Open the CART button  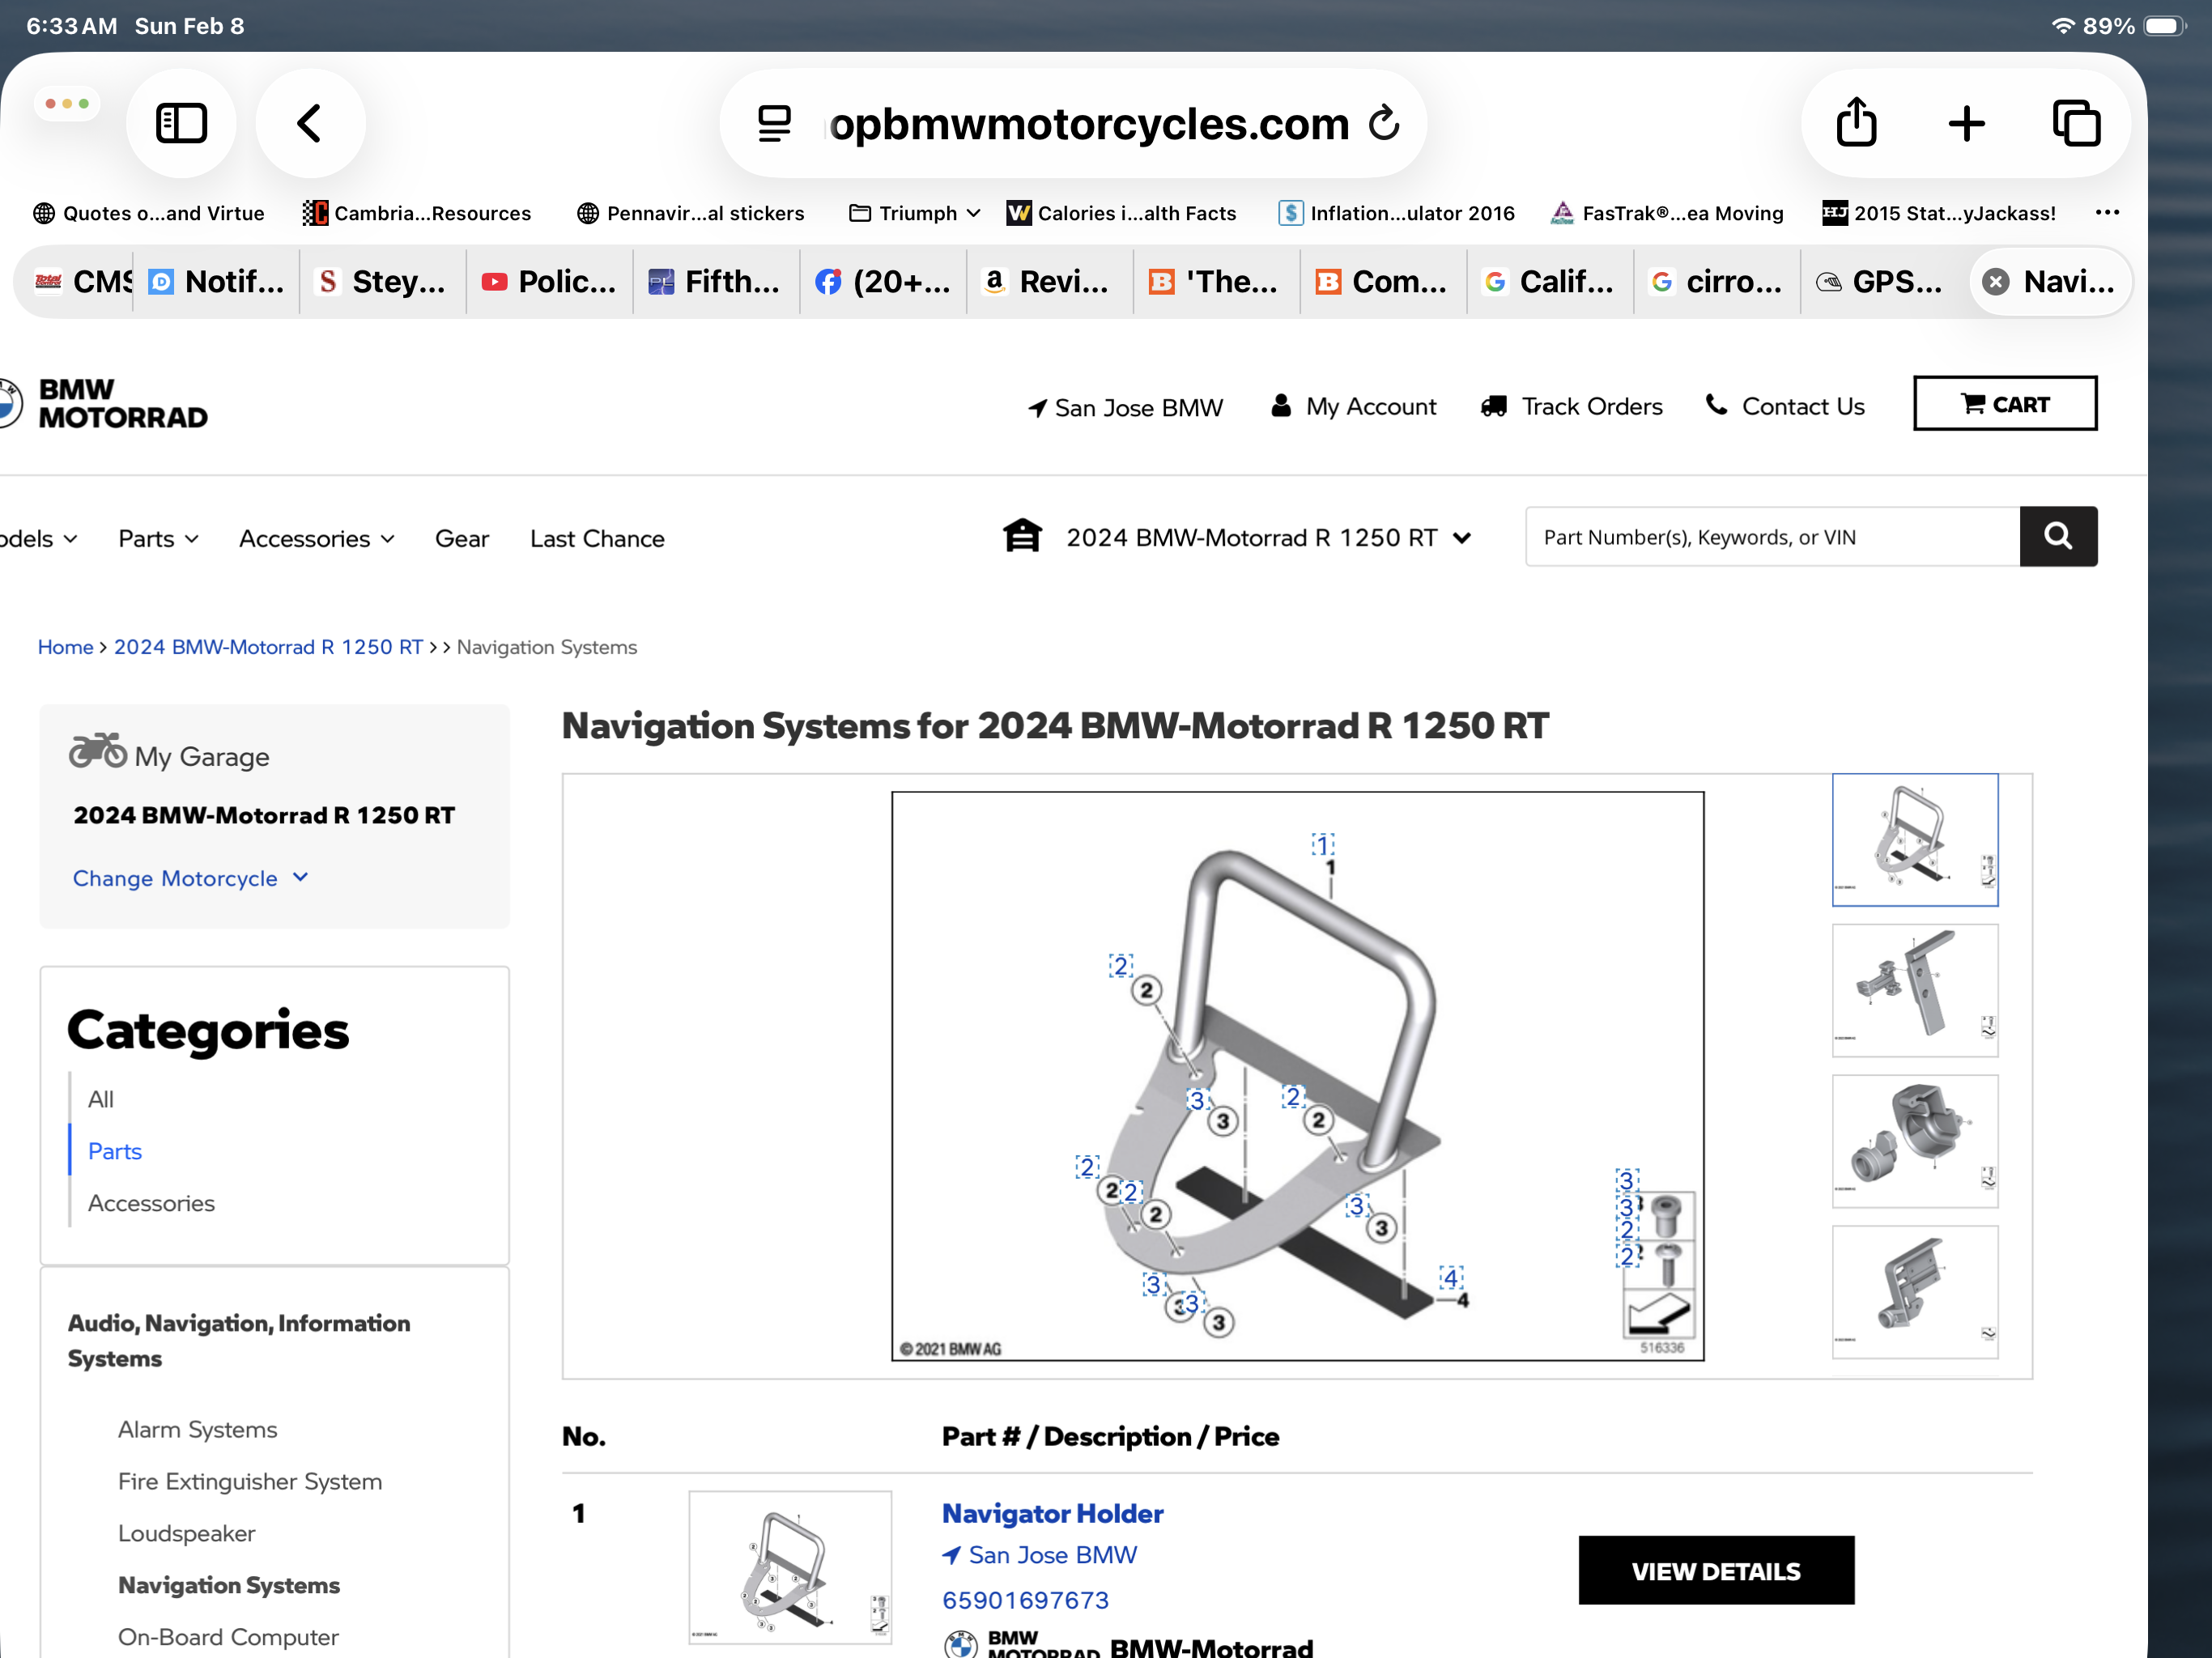[x=2005, y=404]
